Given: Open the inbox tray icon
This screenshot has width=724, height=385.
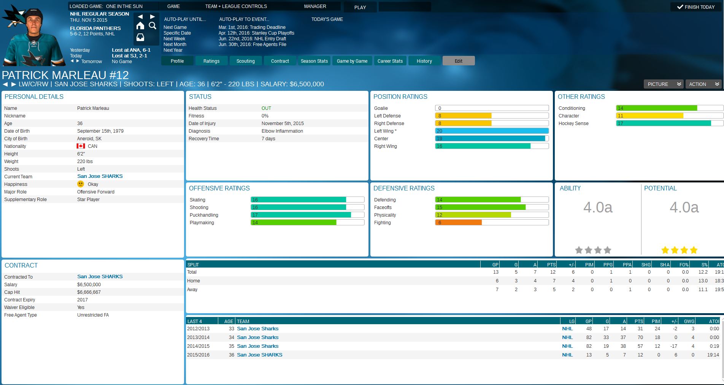Looking at the screenshot, I should coord(140,37).
